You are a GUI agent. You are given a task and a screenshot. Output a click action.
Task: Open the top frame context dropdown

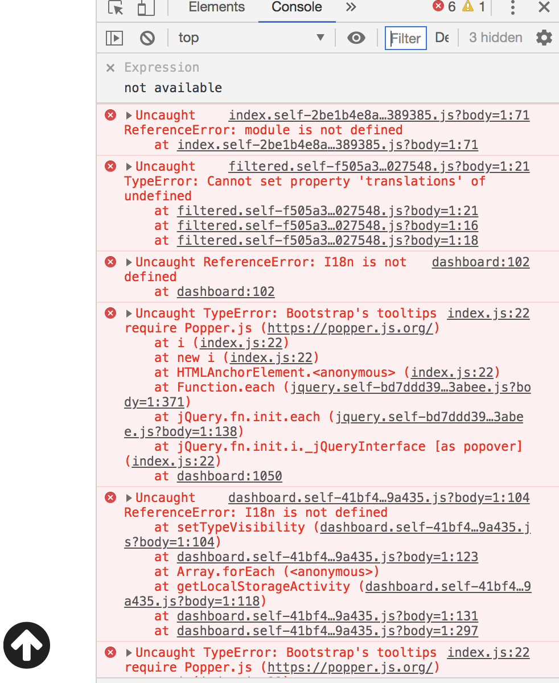(x=250, y=38)
